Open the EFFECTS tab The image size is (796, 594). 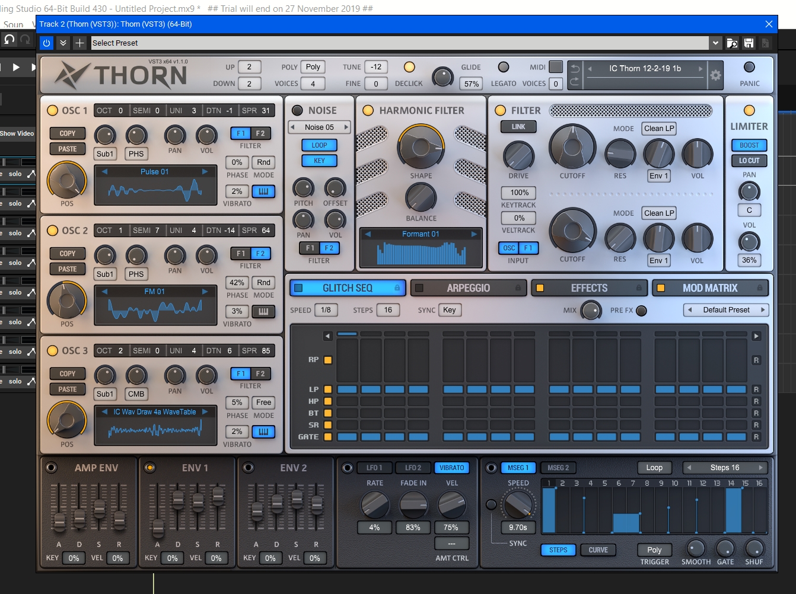click(x=589, y=288)
